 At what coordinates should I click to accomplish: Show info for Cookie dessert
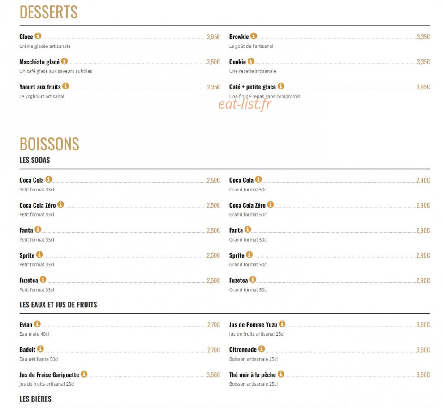[251, 61]
